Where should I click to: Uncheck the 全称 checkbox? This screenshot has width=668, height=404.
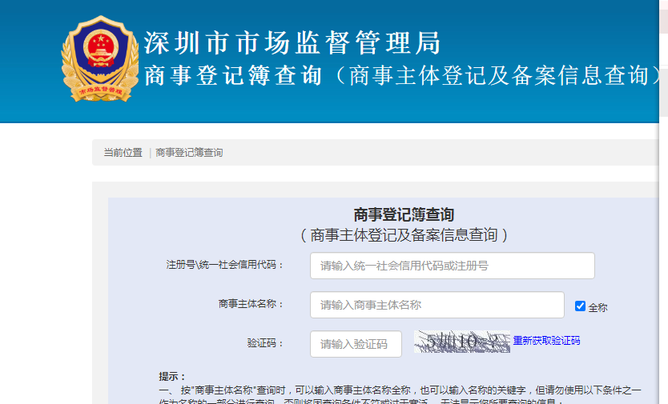(x=581, y=306)
